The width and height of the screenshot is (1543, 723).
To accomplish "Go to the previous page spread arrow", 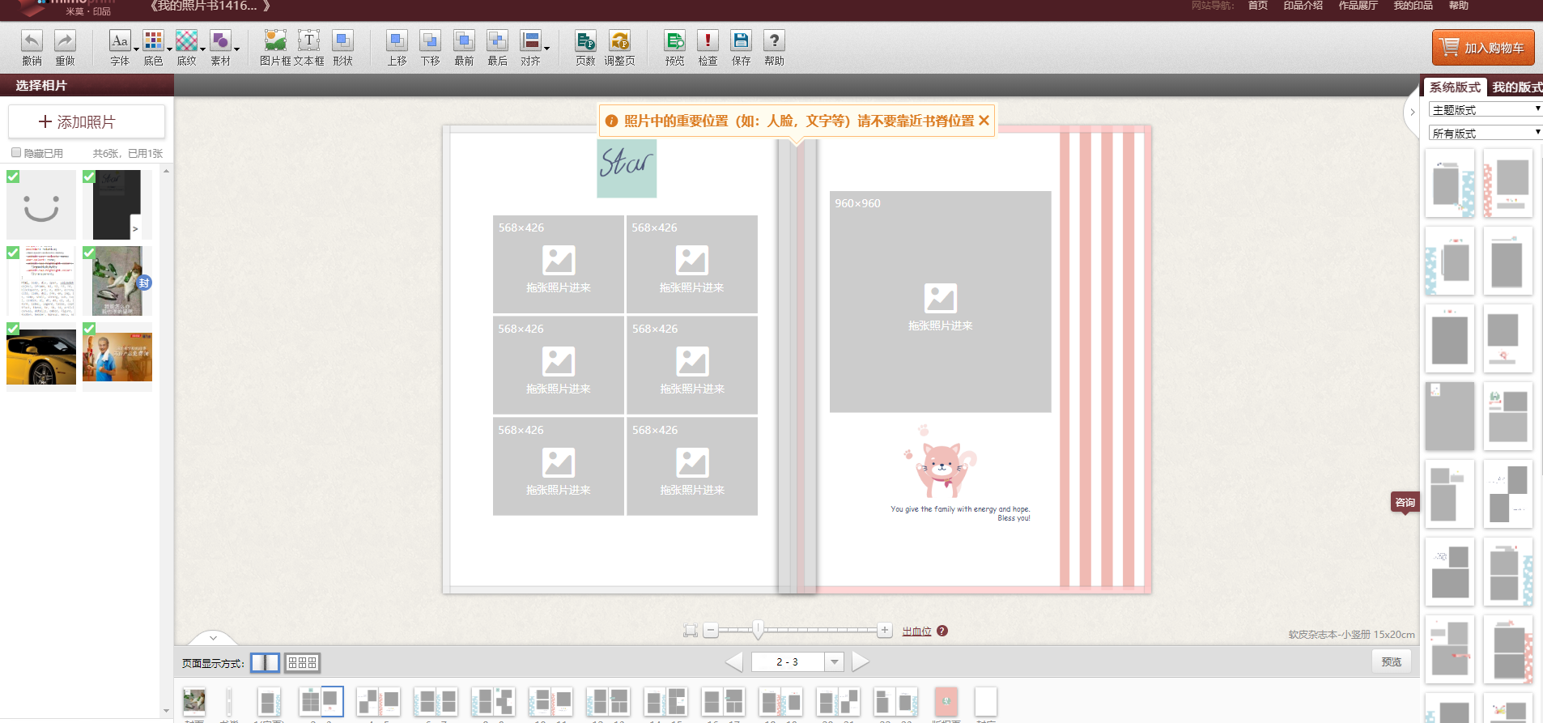I will coord(734,661).
